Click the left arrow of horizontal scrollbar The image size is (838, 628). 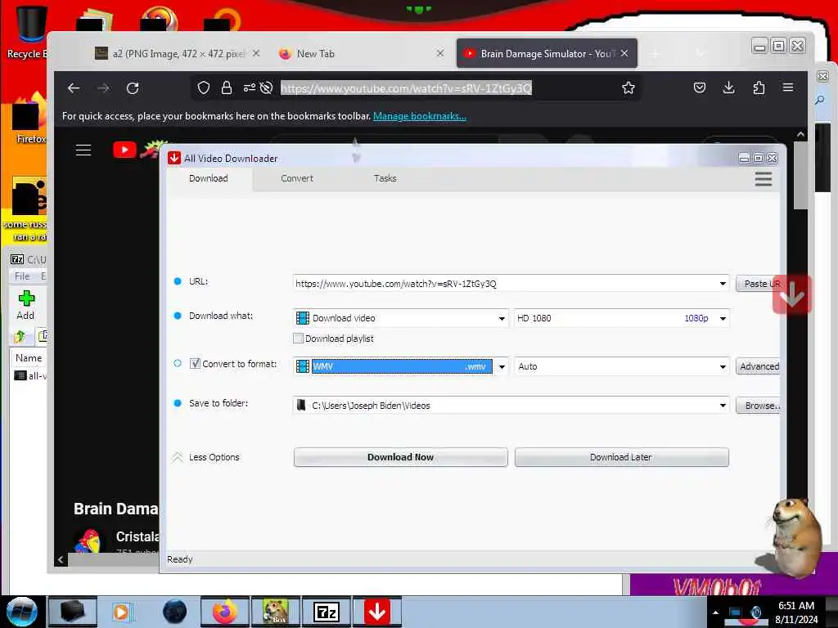pyautogui.click(x=61, y=559)
